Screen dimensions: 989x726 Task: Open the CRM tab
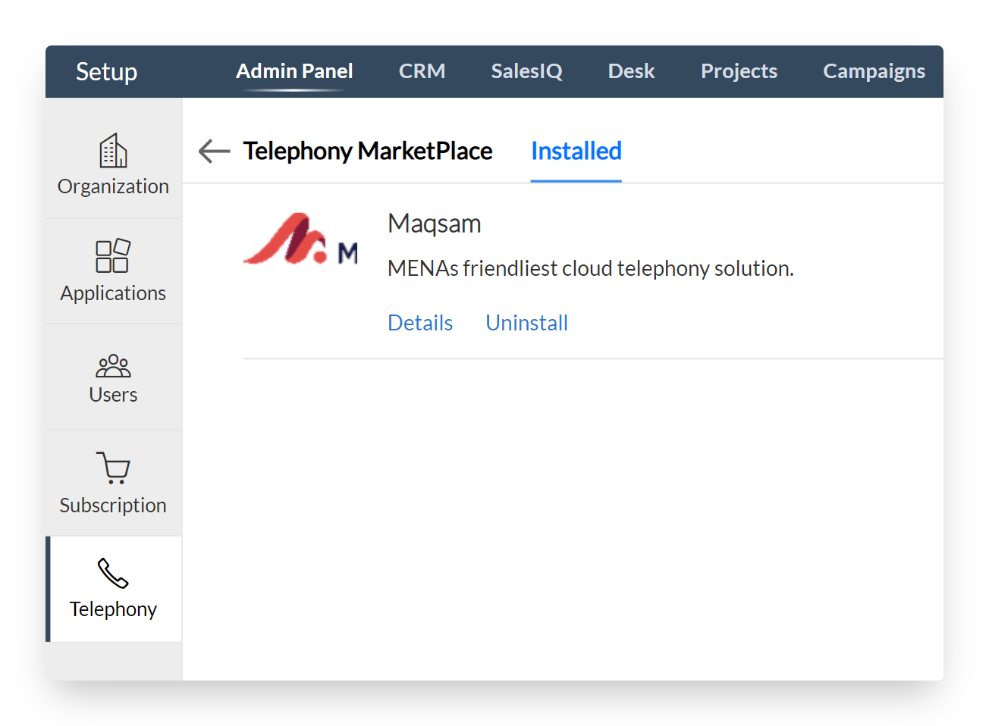(x=422, y=71)
